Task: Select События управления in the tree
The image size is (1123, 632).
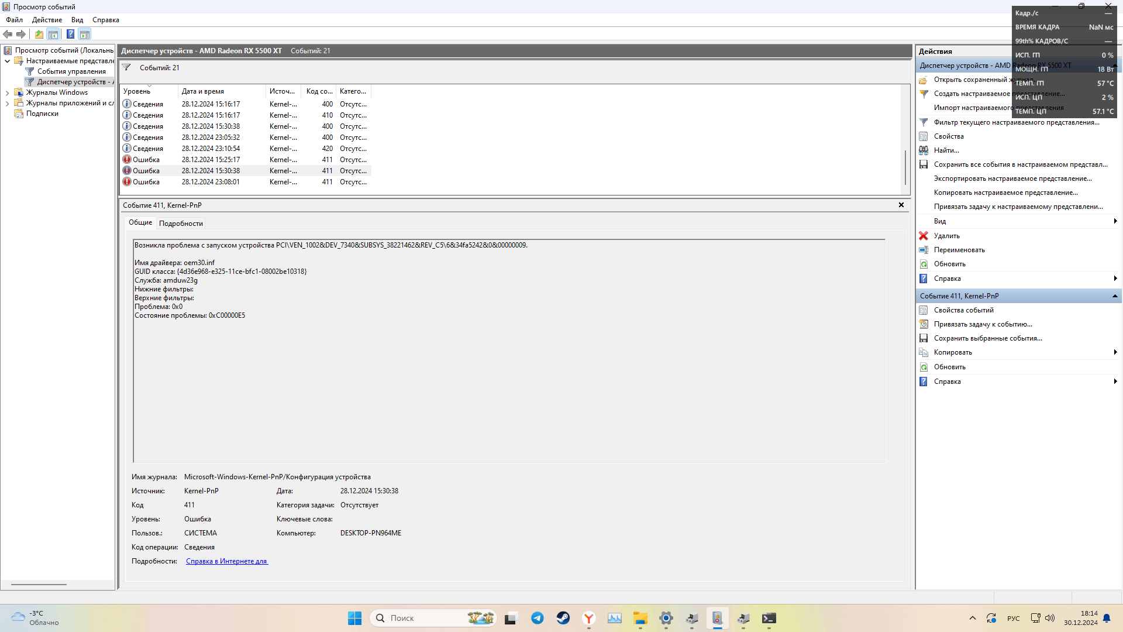Action: (71, 71)
